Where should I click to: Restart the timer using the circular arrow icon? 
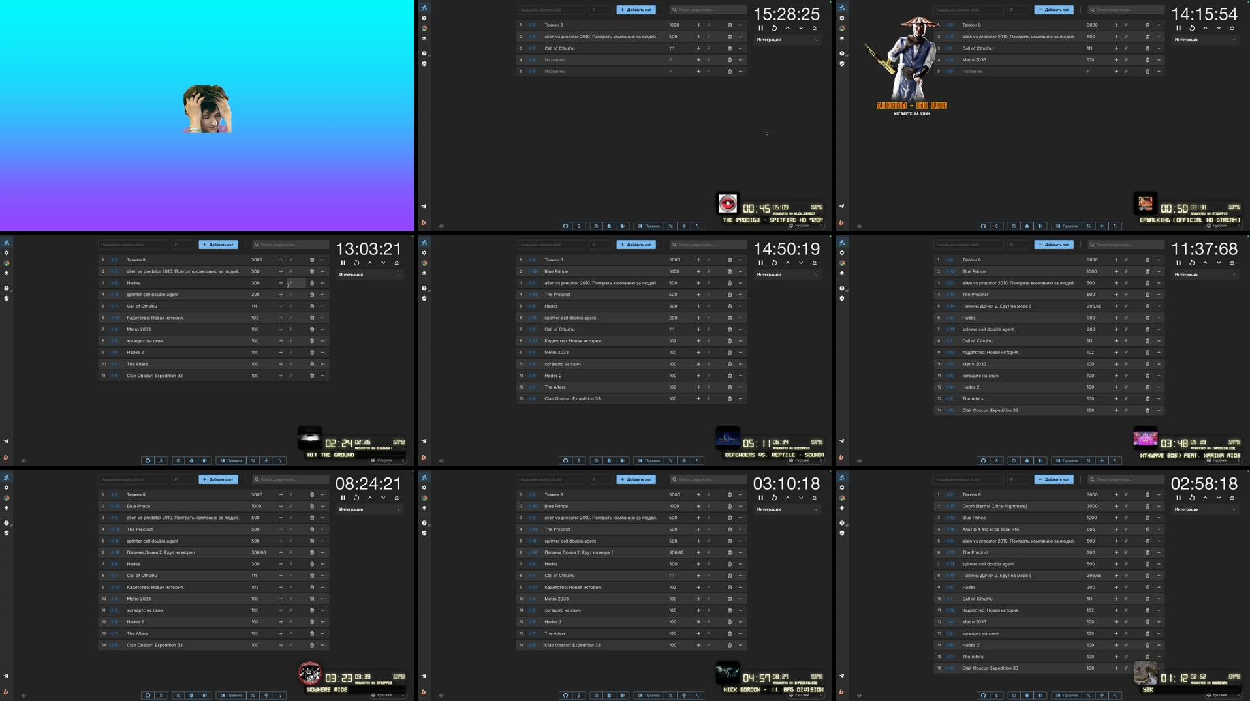(x=356, y=262)
